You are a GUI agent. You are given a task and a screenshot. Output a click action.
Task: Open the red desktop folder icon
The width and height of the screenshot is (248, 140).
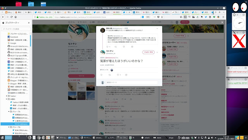(x=19, y=4)
